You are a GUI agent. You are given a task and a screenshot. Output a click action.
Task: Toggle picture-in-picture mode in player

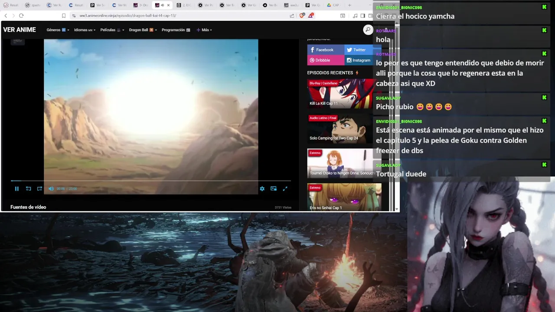coord(274,188)
